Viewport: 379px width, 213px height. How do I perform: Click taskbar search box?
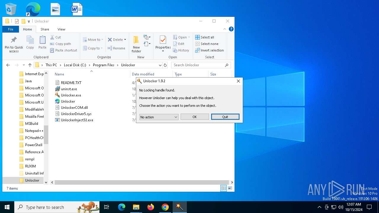pos(57,207)
